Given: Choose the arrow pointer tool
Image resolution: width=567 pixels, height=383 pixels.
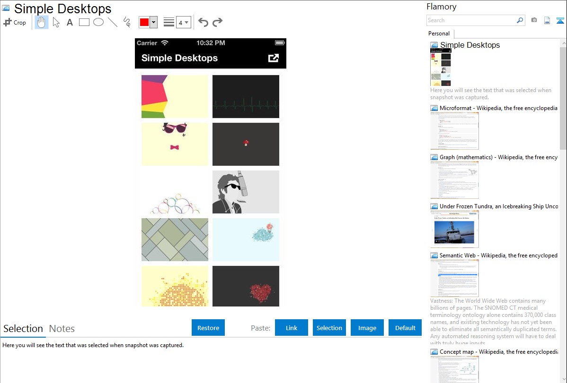Looking at the screenshot, I should point(56,22).
